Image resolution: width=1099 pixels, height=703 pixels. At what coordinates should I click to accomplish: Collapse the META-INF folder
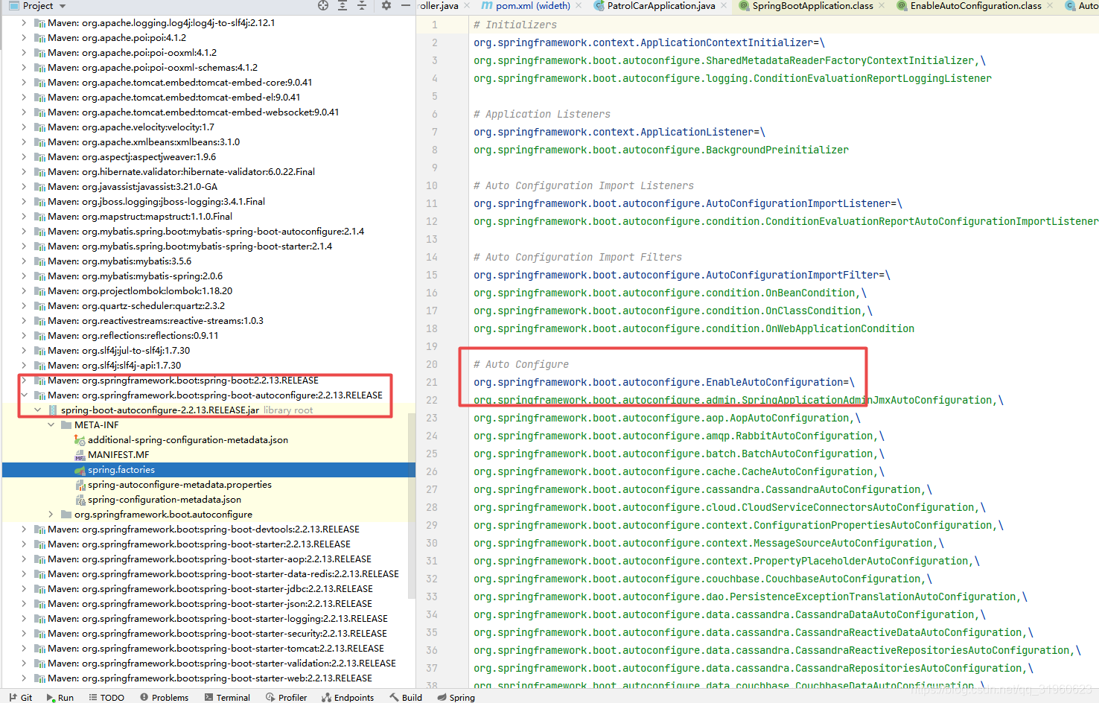pos(51,425)
